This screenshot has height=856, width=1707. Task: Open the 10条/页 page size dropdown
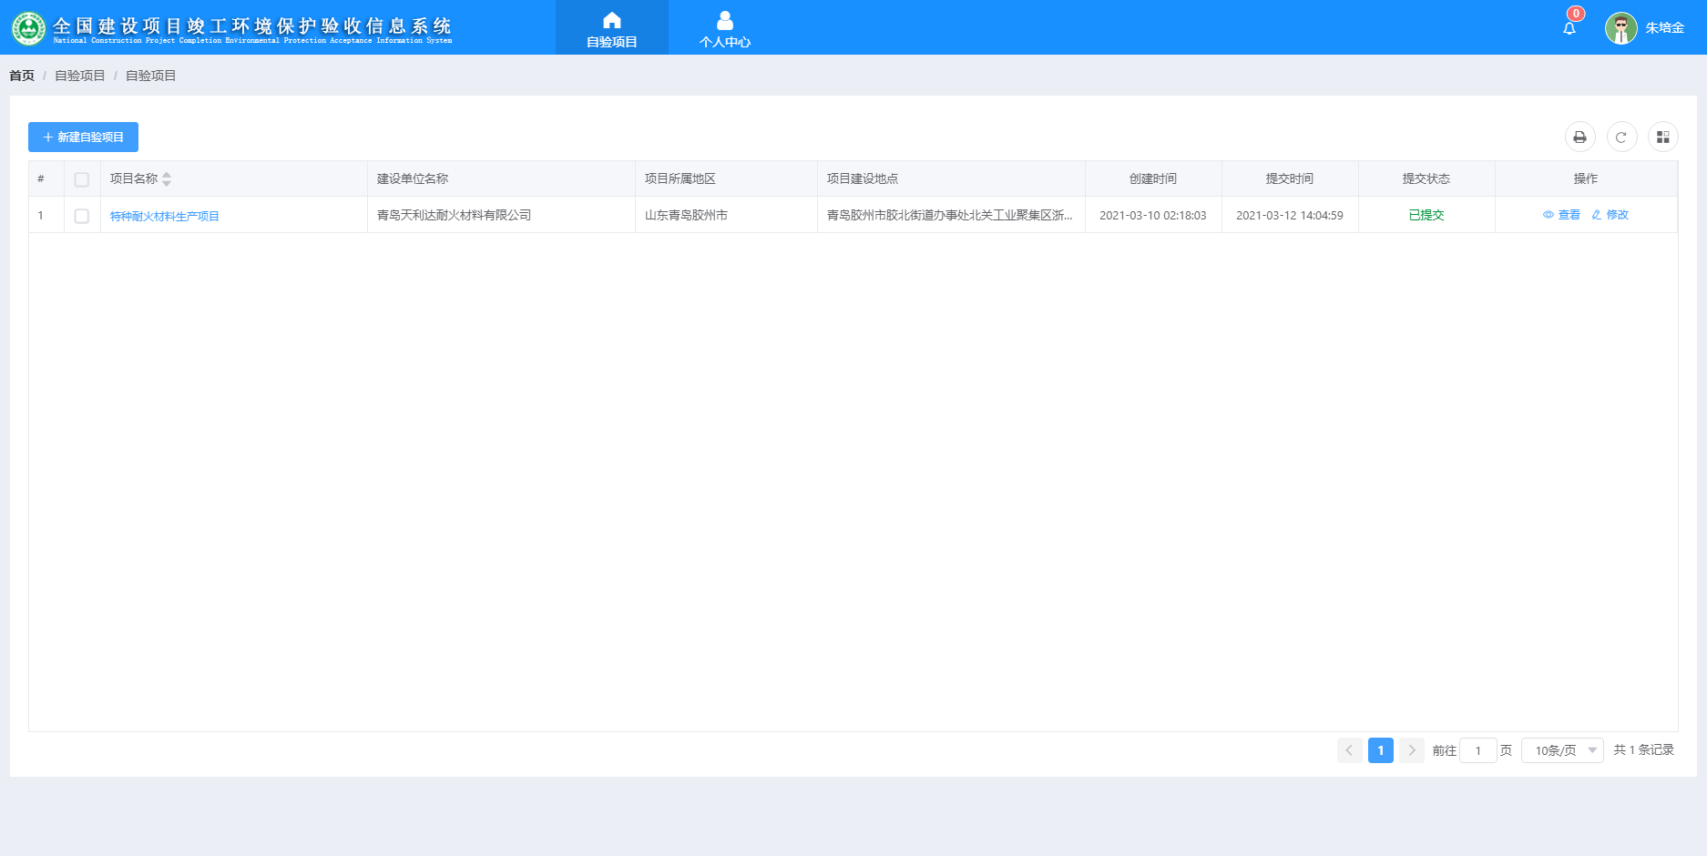[1562, 750]
